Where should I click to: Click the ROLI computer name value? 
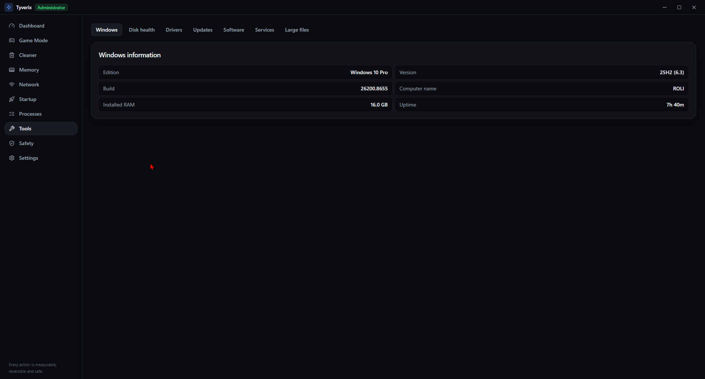tap(679, 89)
